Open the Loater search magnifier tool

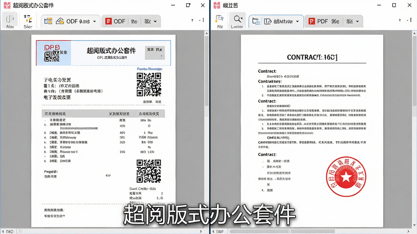click(x=237, y=21)
